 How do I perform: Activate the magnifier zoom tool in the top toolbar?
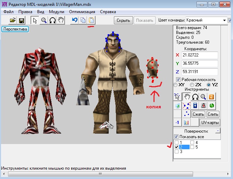click(x=44, y=20)
